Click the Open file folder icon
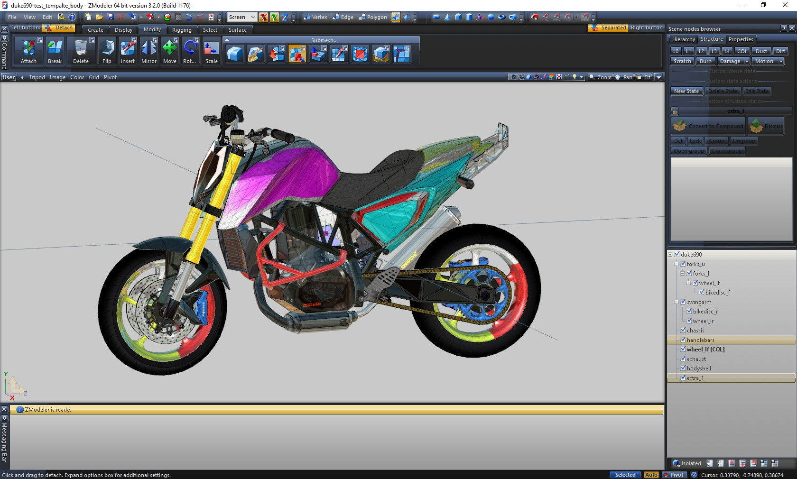Image resolution: width=797 pixels, height=479 pixels. pyautogui.click(x=99, y=17)
